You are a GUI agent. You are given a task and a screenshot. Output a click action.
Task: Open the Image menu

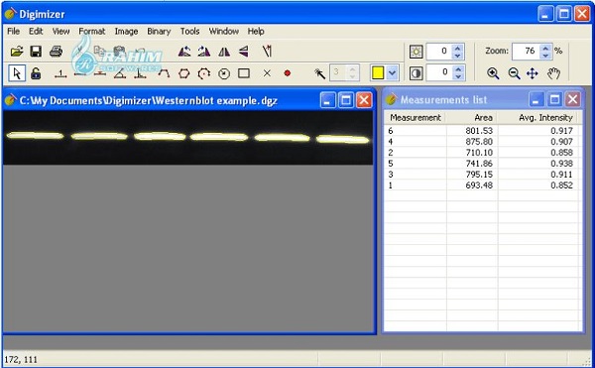(x=126, y=31)
